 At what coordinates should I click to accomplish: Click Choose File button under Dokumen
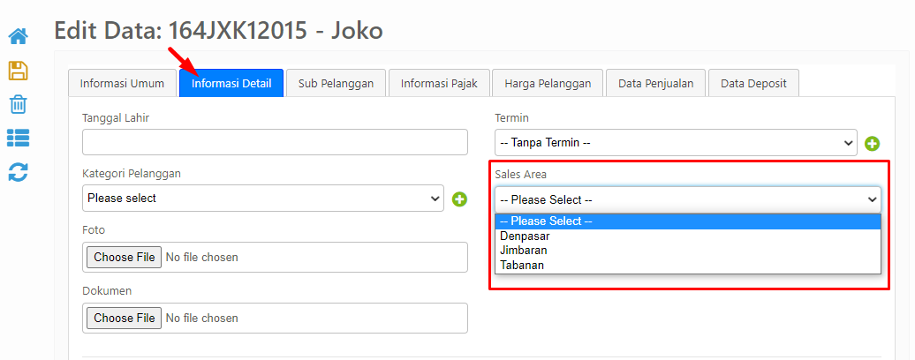click(x=125, y=318)
